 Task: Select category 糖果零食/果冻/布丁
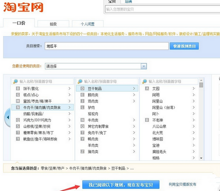43,133
